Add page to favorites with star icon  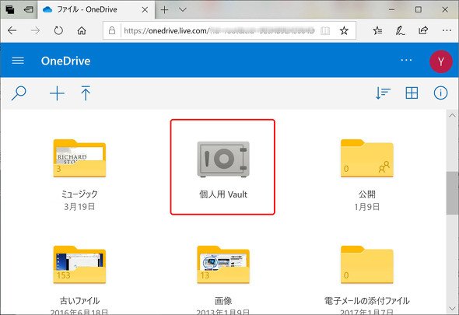tap(344, 30)
